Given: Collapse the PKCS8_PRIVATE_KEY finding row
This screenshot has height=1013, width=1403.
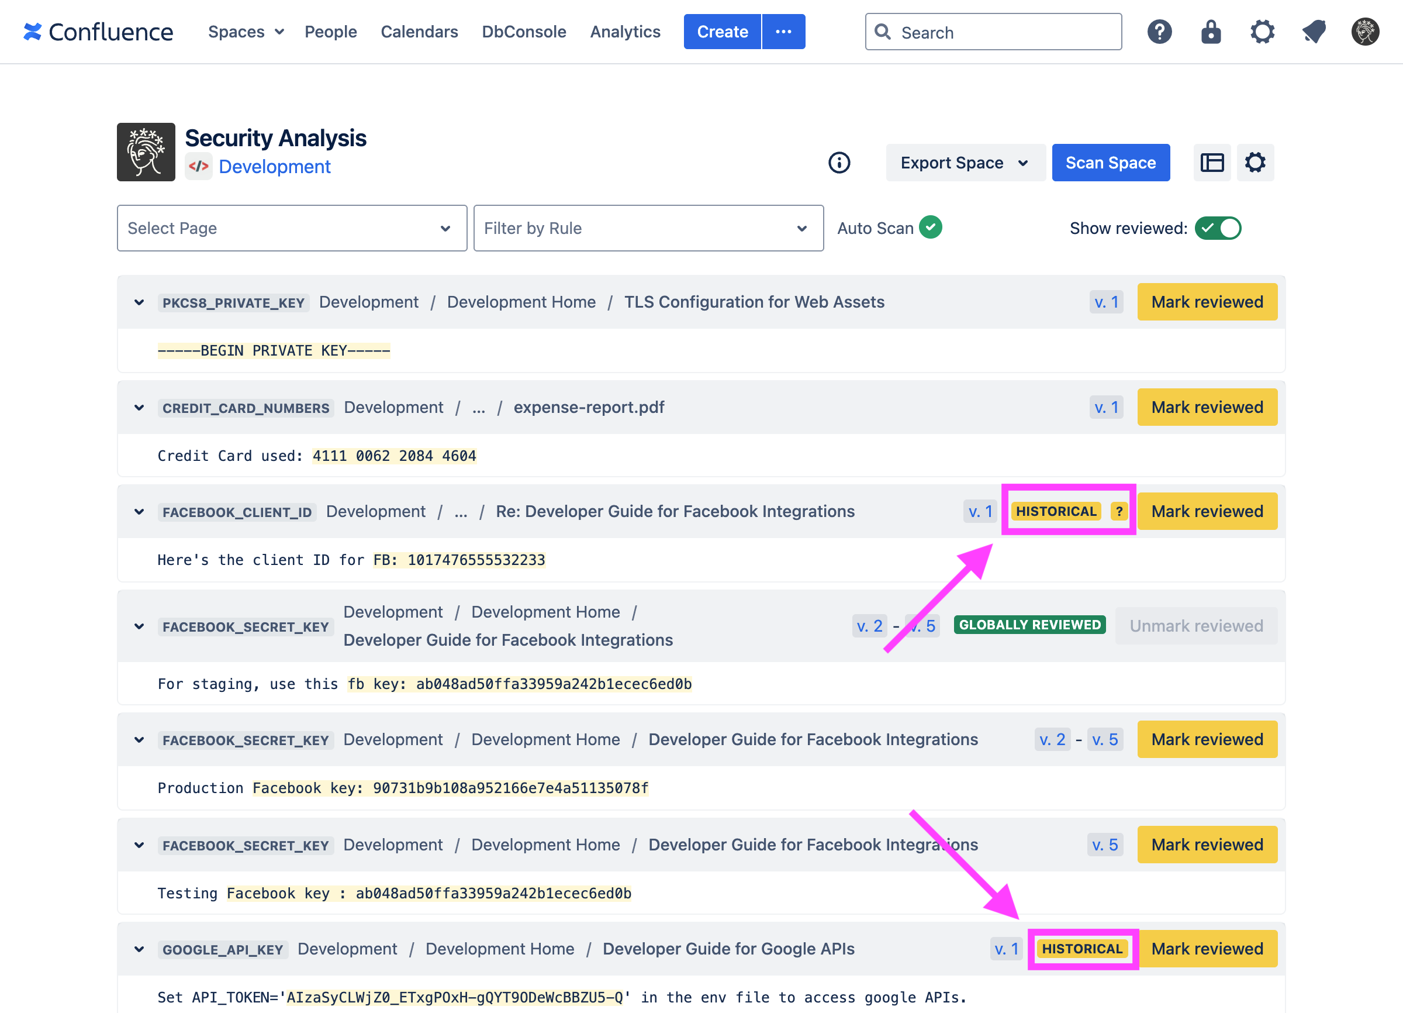Looking at the screenshot, I should click(x=139, y=302).
